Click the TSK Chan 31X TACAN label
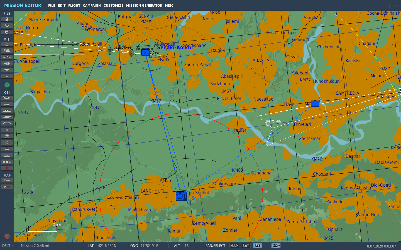Viewport: 401px width, 250px height. pos(161,55)
